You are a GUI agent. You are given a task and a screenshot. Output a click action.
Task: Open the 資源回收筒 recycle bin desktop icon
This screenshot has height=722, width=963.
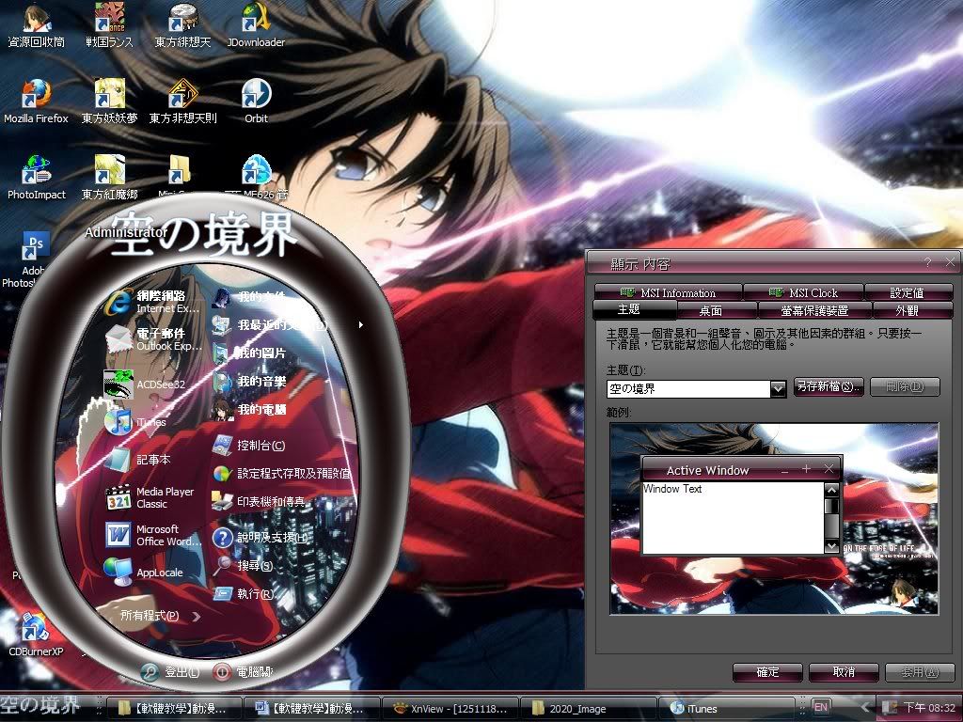[x=37, y=25]
